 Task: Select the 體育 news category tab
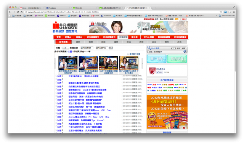(x=167, y=42)
